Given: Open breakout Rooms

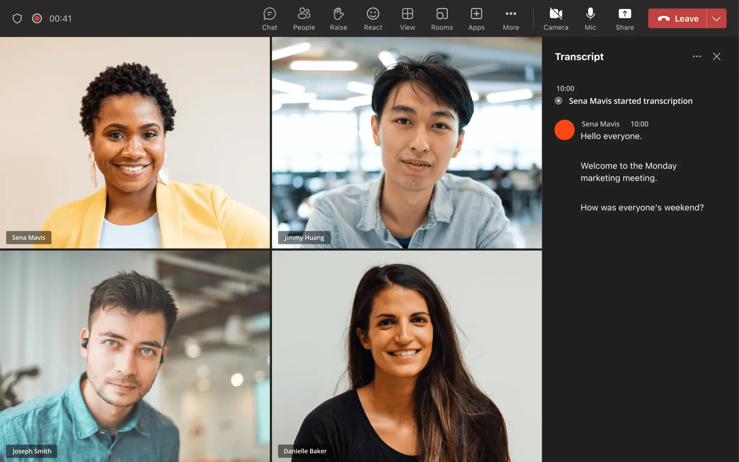Looking at the screenshot, I should click(442, 19).
